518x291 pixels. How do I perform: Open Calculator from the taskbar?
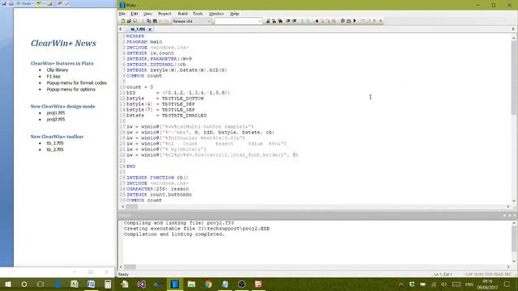tap(108, 284)
